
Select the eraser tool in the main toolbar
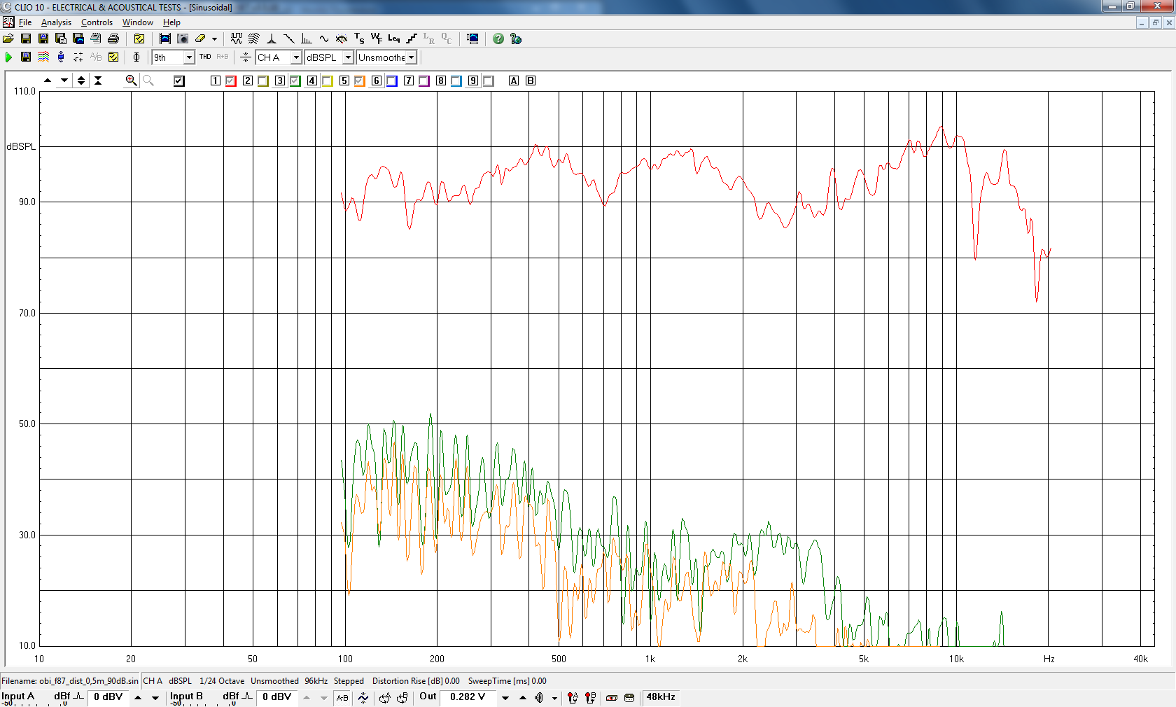200,38
